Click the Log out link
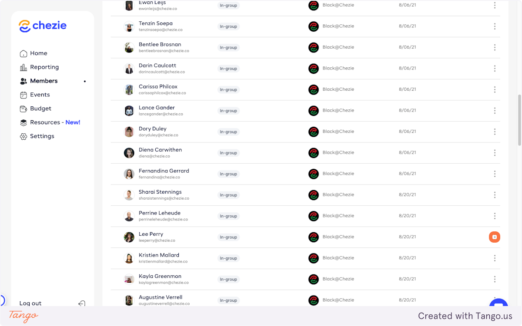This screenshot has width=522, height=326. coord(30,303)
